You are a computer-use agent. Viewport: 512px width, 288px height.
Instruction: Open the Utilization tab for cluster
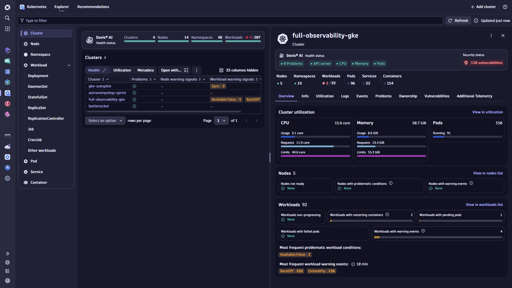325,96
